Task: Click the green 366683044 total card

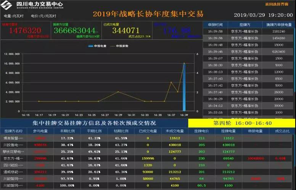Action: [x=76, y=30]
